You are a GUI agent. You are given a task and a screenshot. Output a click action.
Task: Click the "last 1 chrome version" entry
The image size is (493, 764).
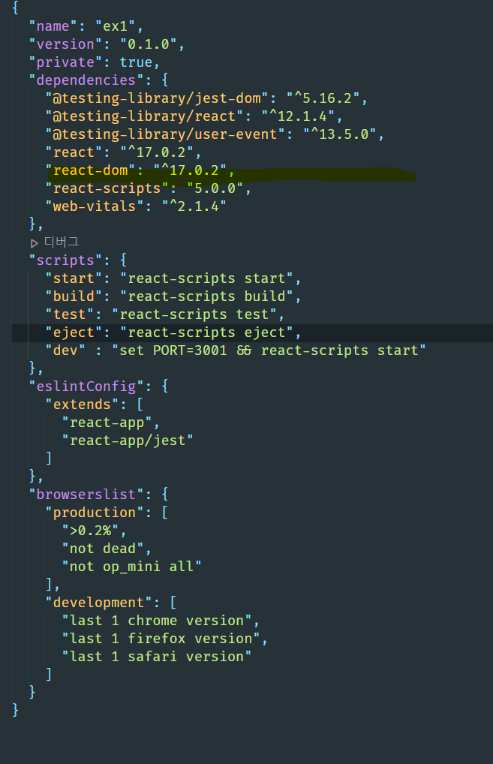[x=157, y=621]
